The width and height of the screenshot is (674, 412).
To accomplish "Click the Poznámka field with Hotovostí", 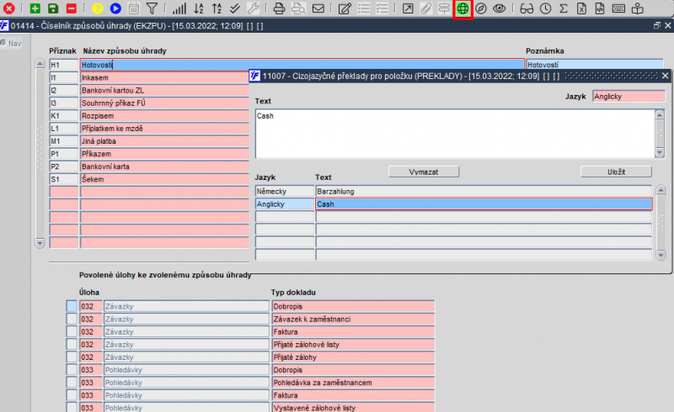I will [595, 65].
